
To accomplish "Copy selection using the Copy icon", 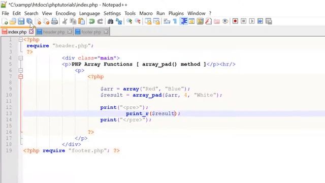I will coord(73,21).
